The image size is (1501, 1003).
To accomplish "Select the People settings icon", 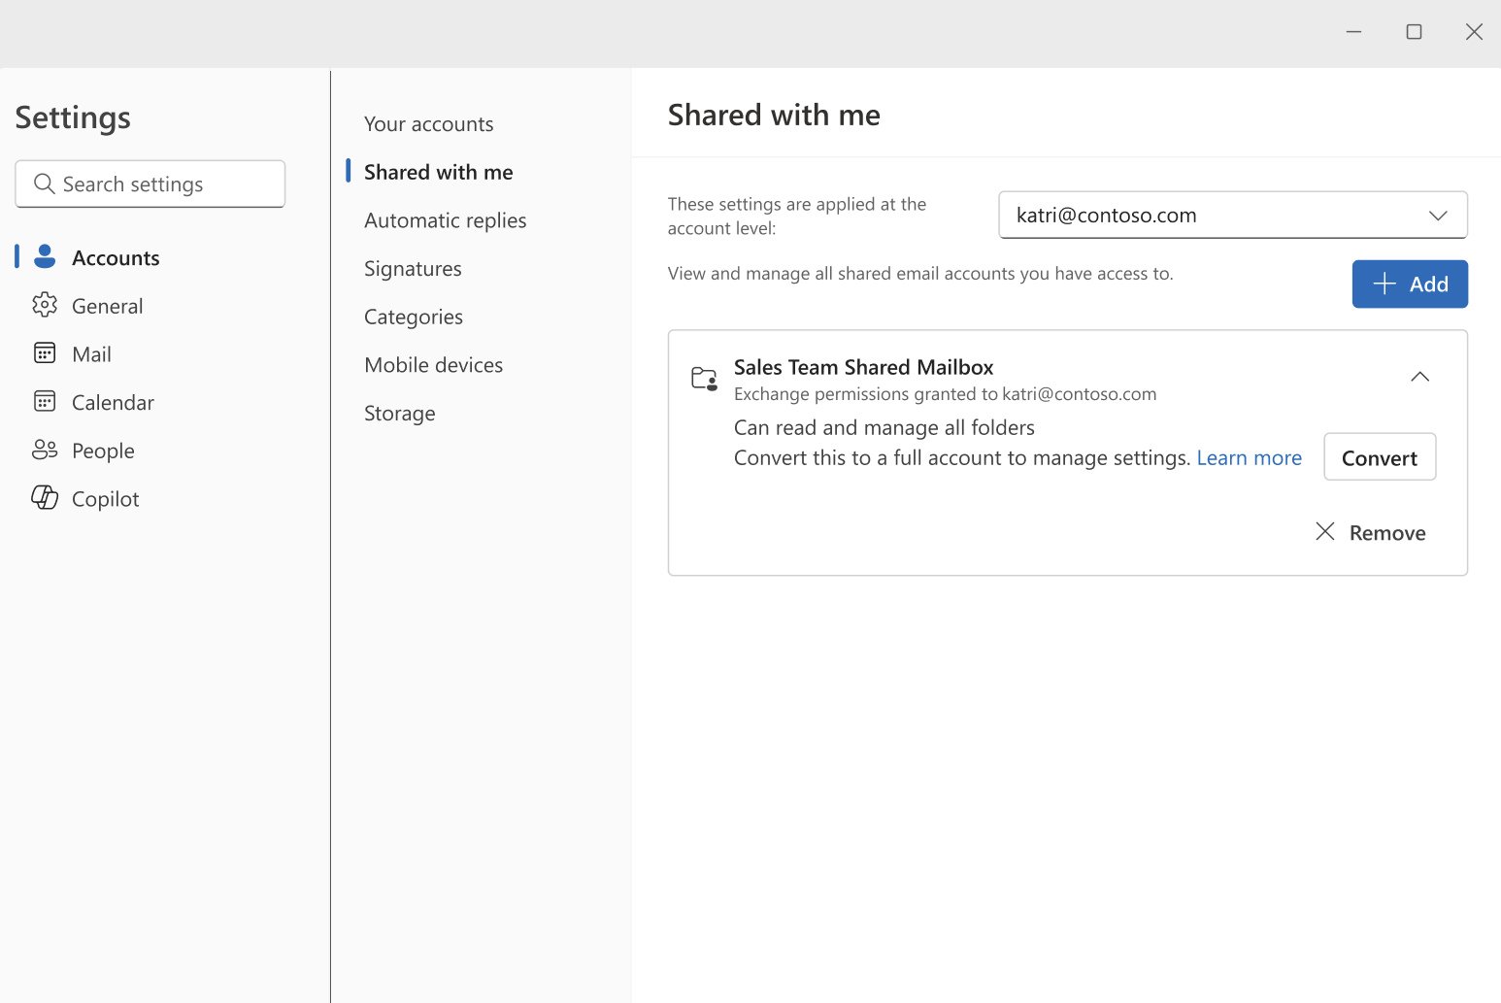I will click(x=45, y=450).
